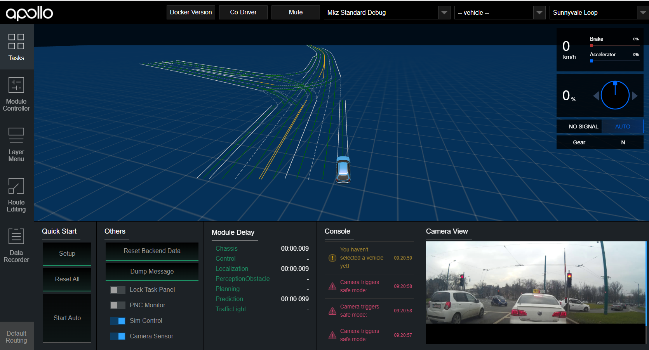The width and height of the screenshot is (649, 350).
Task: Enable Lock Task Panel
Action: click(x=117, y=289)
